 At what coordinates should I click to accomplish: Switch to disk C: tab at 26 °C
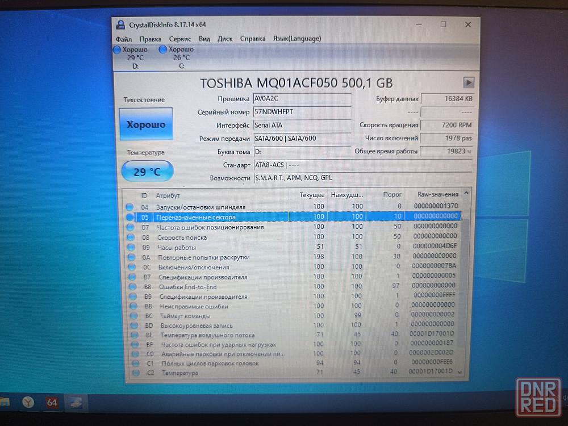(x=177, y=57)
